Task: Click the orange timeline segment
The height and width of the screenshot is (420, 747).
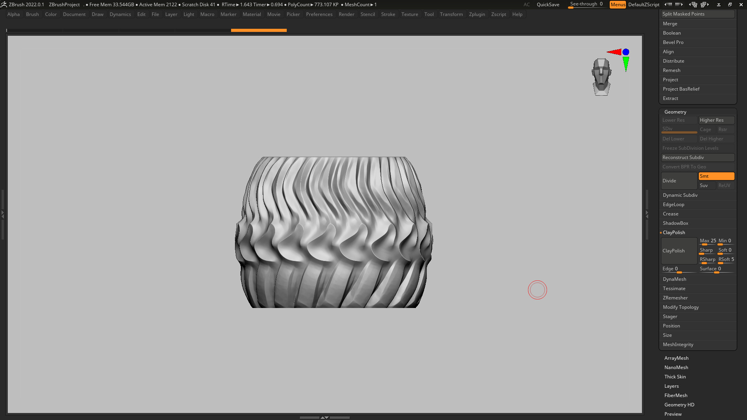Action: [259, 30]
